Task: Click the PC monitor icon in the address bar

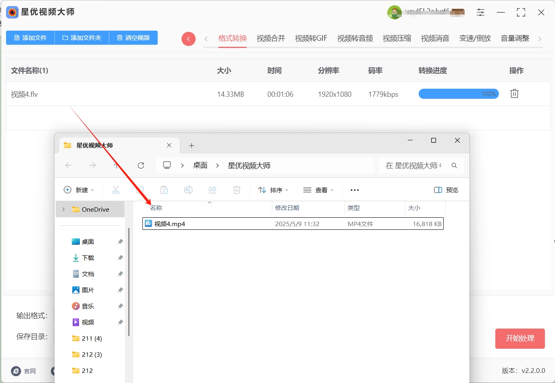Action: 167,165
